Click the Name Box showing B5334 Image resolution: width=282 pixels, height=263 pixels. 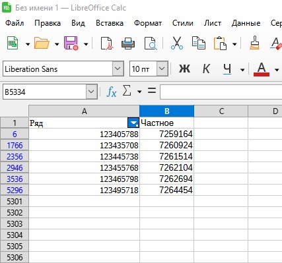(x=45, y=92)
